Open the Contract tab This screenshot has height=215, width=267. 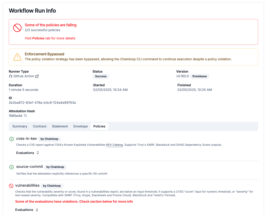coord(40,126)
